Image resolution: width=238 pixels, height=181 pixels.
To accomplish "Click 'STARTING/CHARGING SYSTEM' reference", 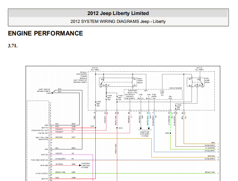I will click(x=86, y=165).
